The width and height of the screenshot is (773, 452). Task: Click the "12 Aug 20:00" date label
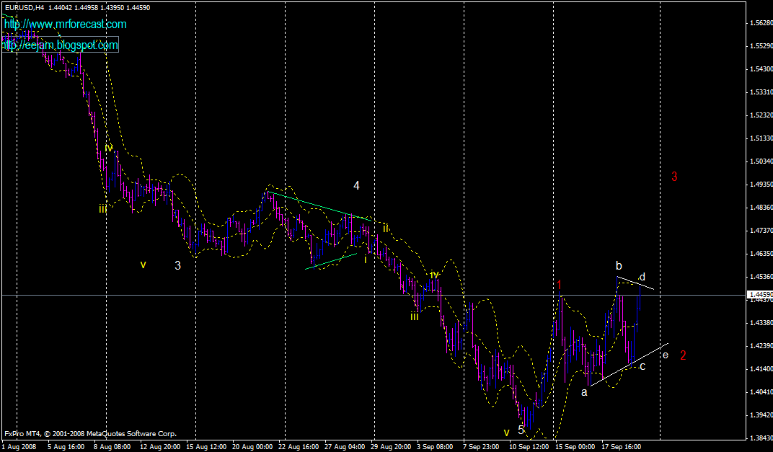click(x=160, y=446)
